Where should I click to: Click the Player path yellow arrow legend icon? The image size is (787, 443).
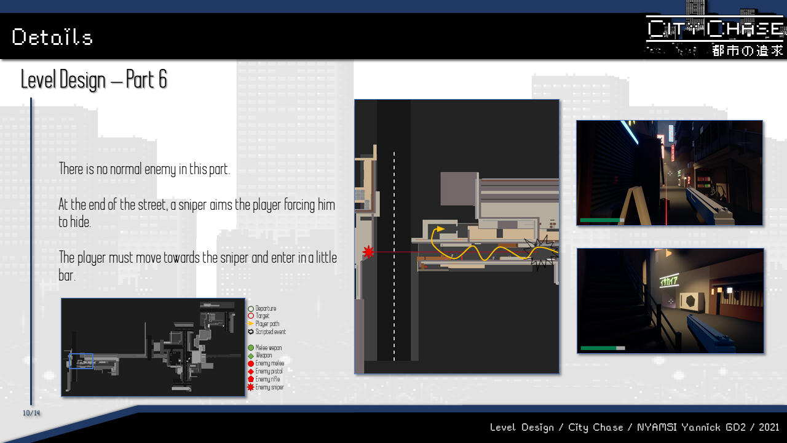point(251,324)
